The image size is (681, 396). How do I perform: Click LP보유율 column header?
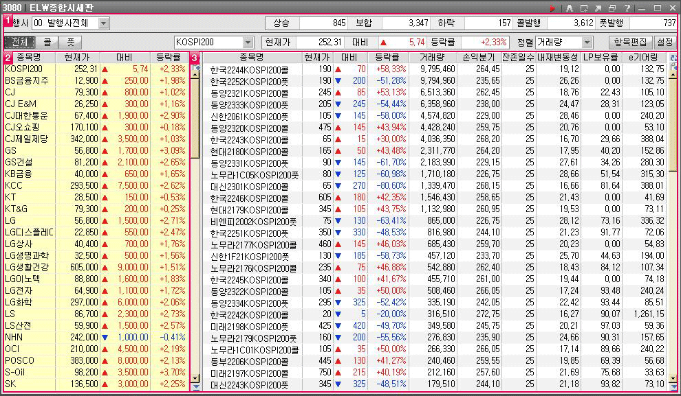point(601,57)
